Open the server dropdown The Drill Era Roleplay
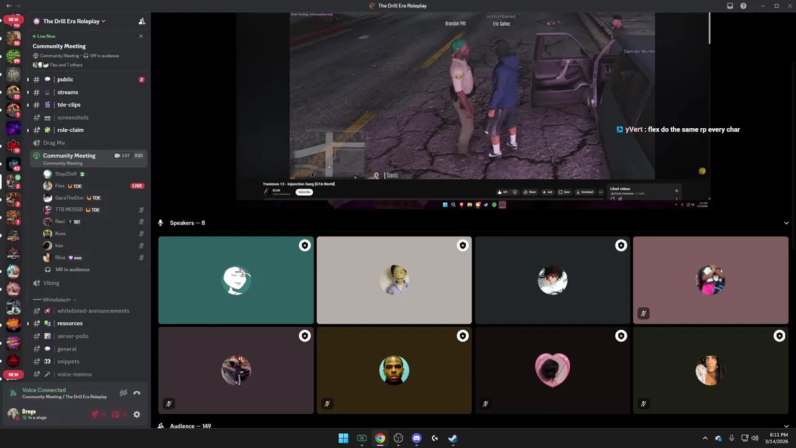 74,21
